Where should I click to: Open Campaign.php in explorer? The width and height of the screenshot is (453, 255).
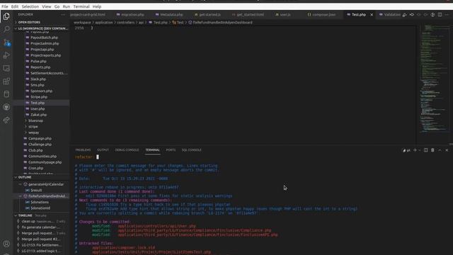40,139
